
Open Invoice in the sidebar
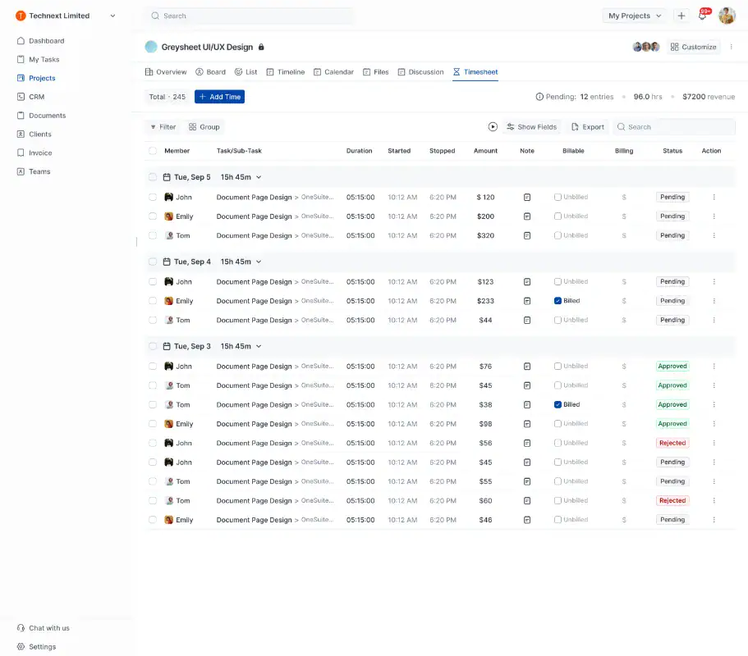coord(40,153)
